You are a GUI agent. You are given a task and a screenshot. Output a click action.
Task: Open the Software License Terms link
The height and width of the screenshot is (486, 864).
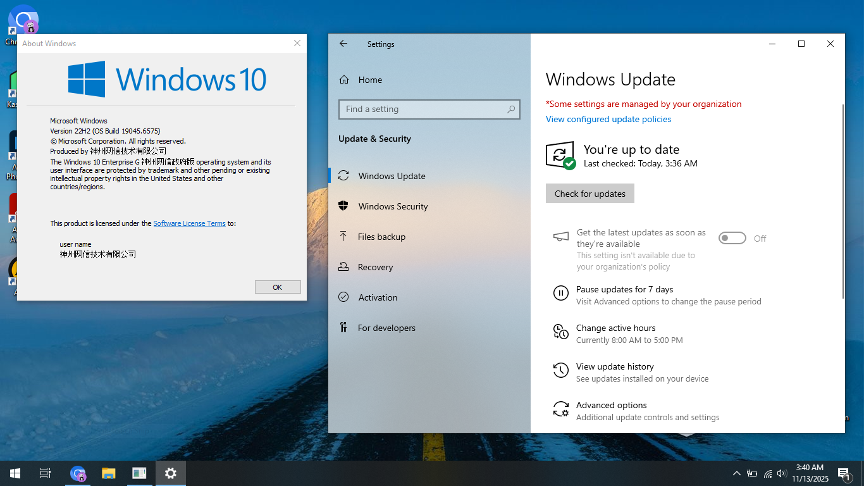pos(189,223)
